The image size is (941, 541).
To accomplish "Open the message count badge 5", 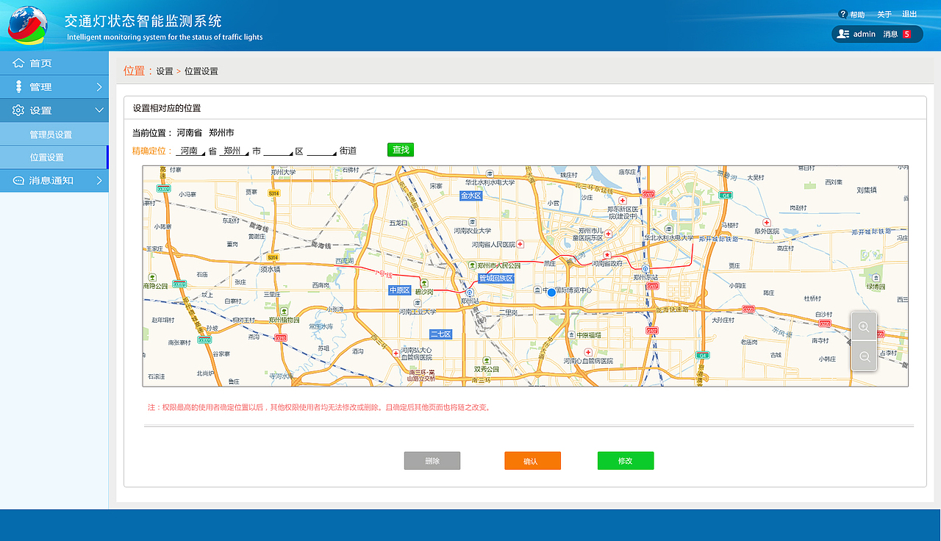I will [907, 34].
